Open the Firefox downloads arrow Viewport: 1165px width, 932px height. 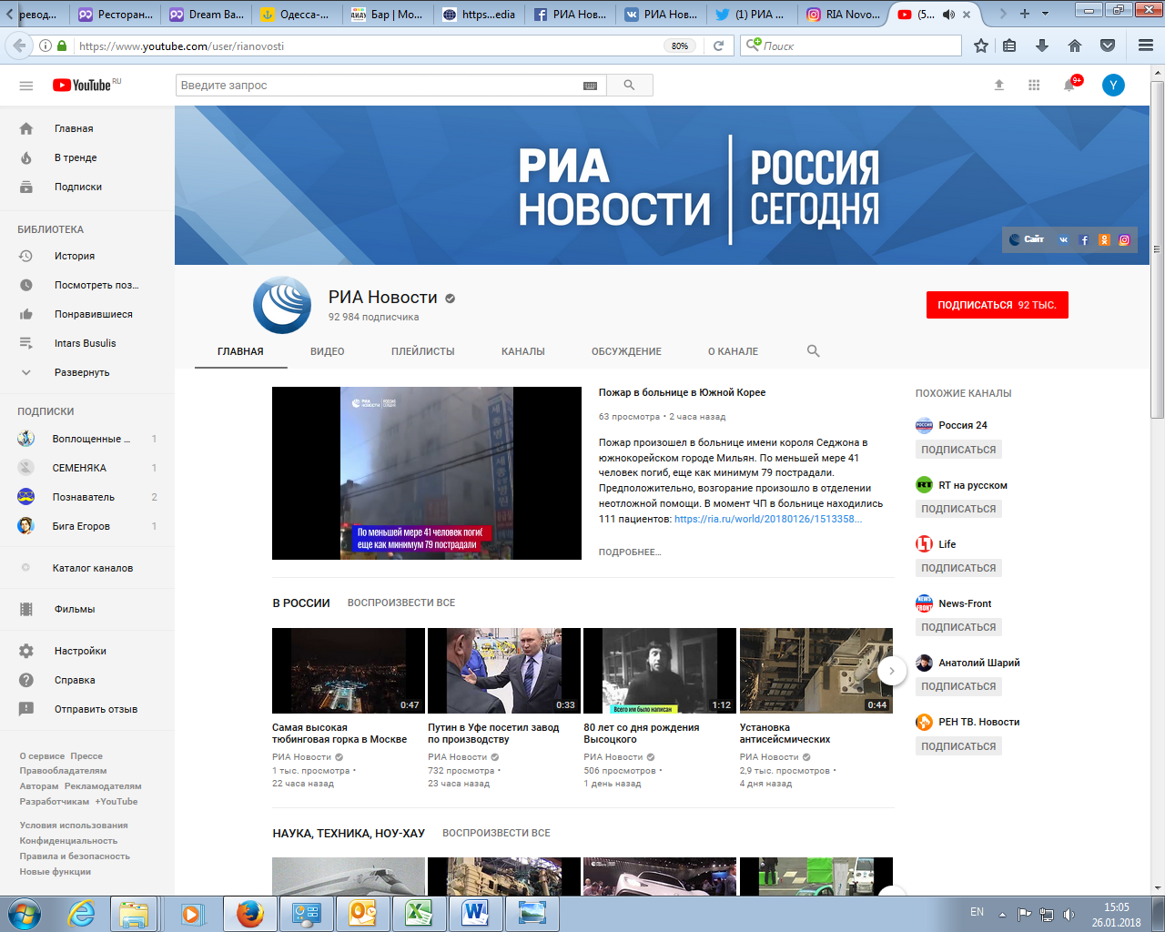click(1042, 46)
